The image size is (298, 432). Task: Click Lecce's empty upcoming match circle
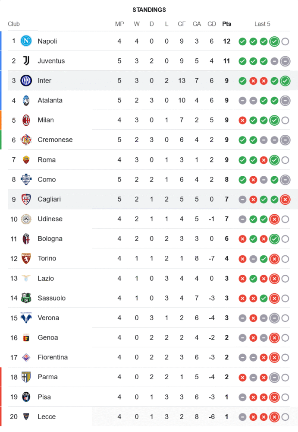click(285, 417)
